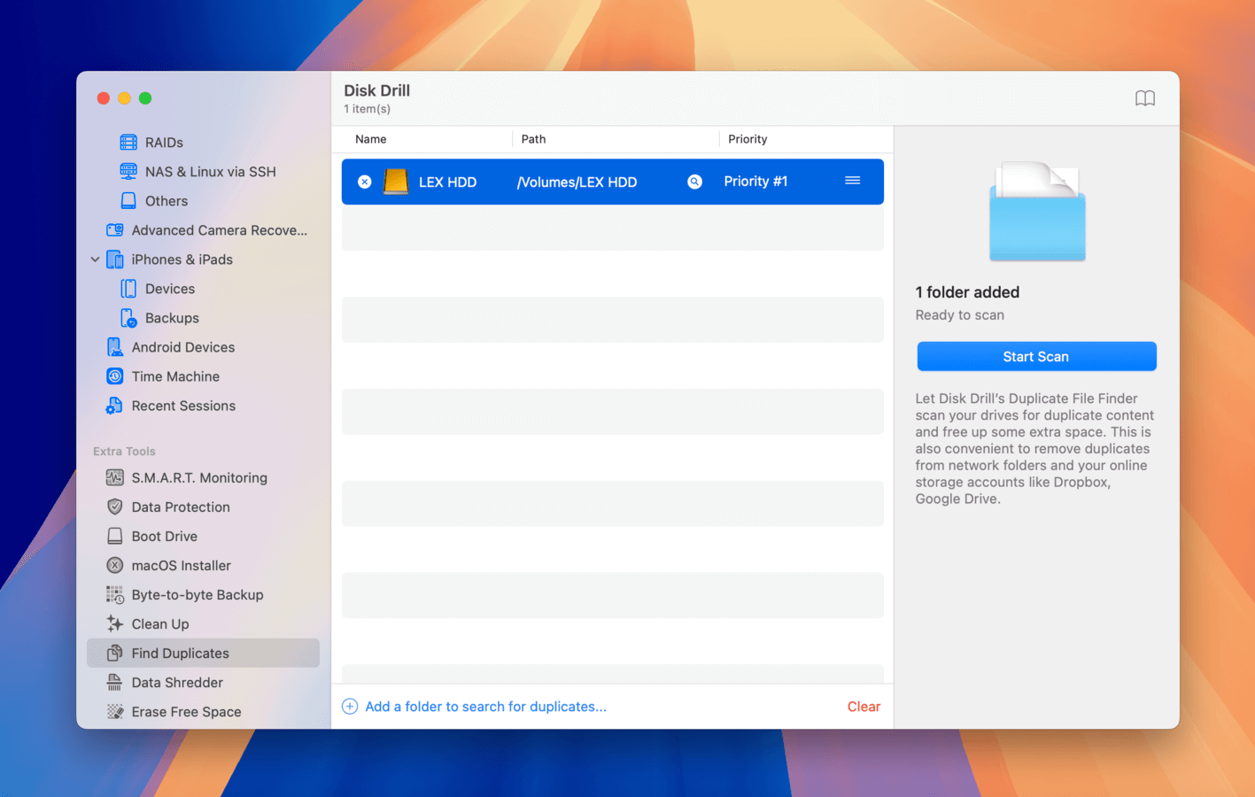This screenshot has width=1255, height=797.
Task: Click the macOS Installer icon
Action: pyautogui.click(x=115, y=566)
